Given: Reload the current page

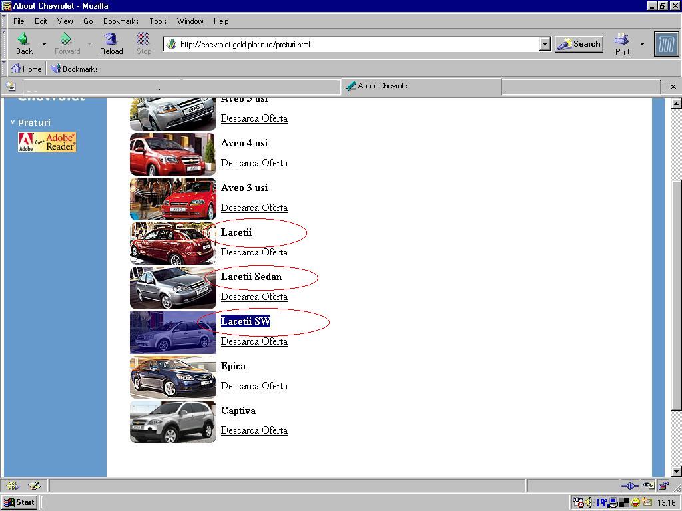Looking at the screenshot, I should click(111, 43).
